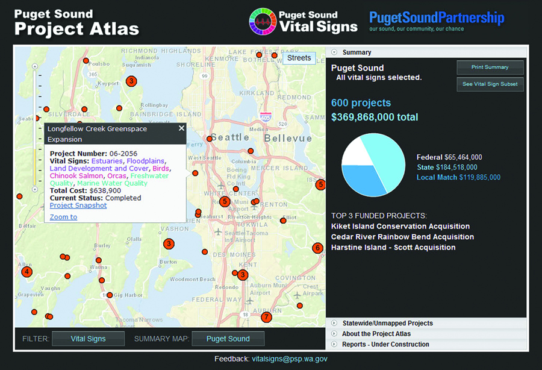Click the Zoom to link
Image resolution: width=542 pixels, height=370 pixels.
[x=63, y=217]
